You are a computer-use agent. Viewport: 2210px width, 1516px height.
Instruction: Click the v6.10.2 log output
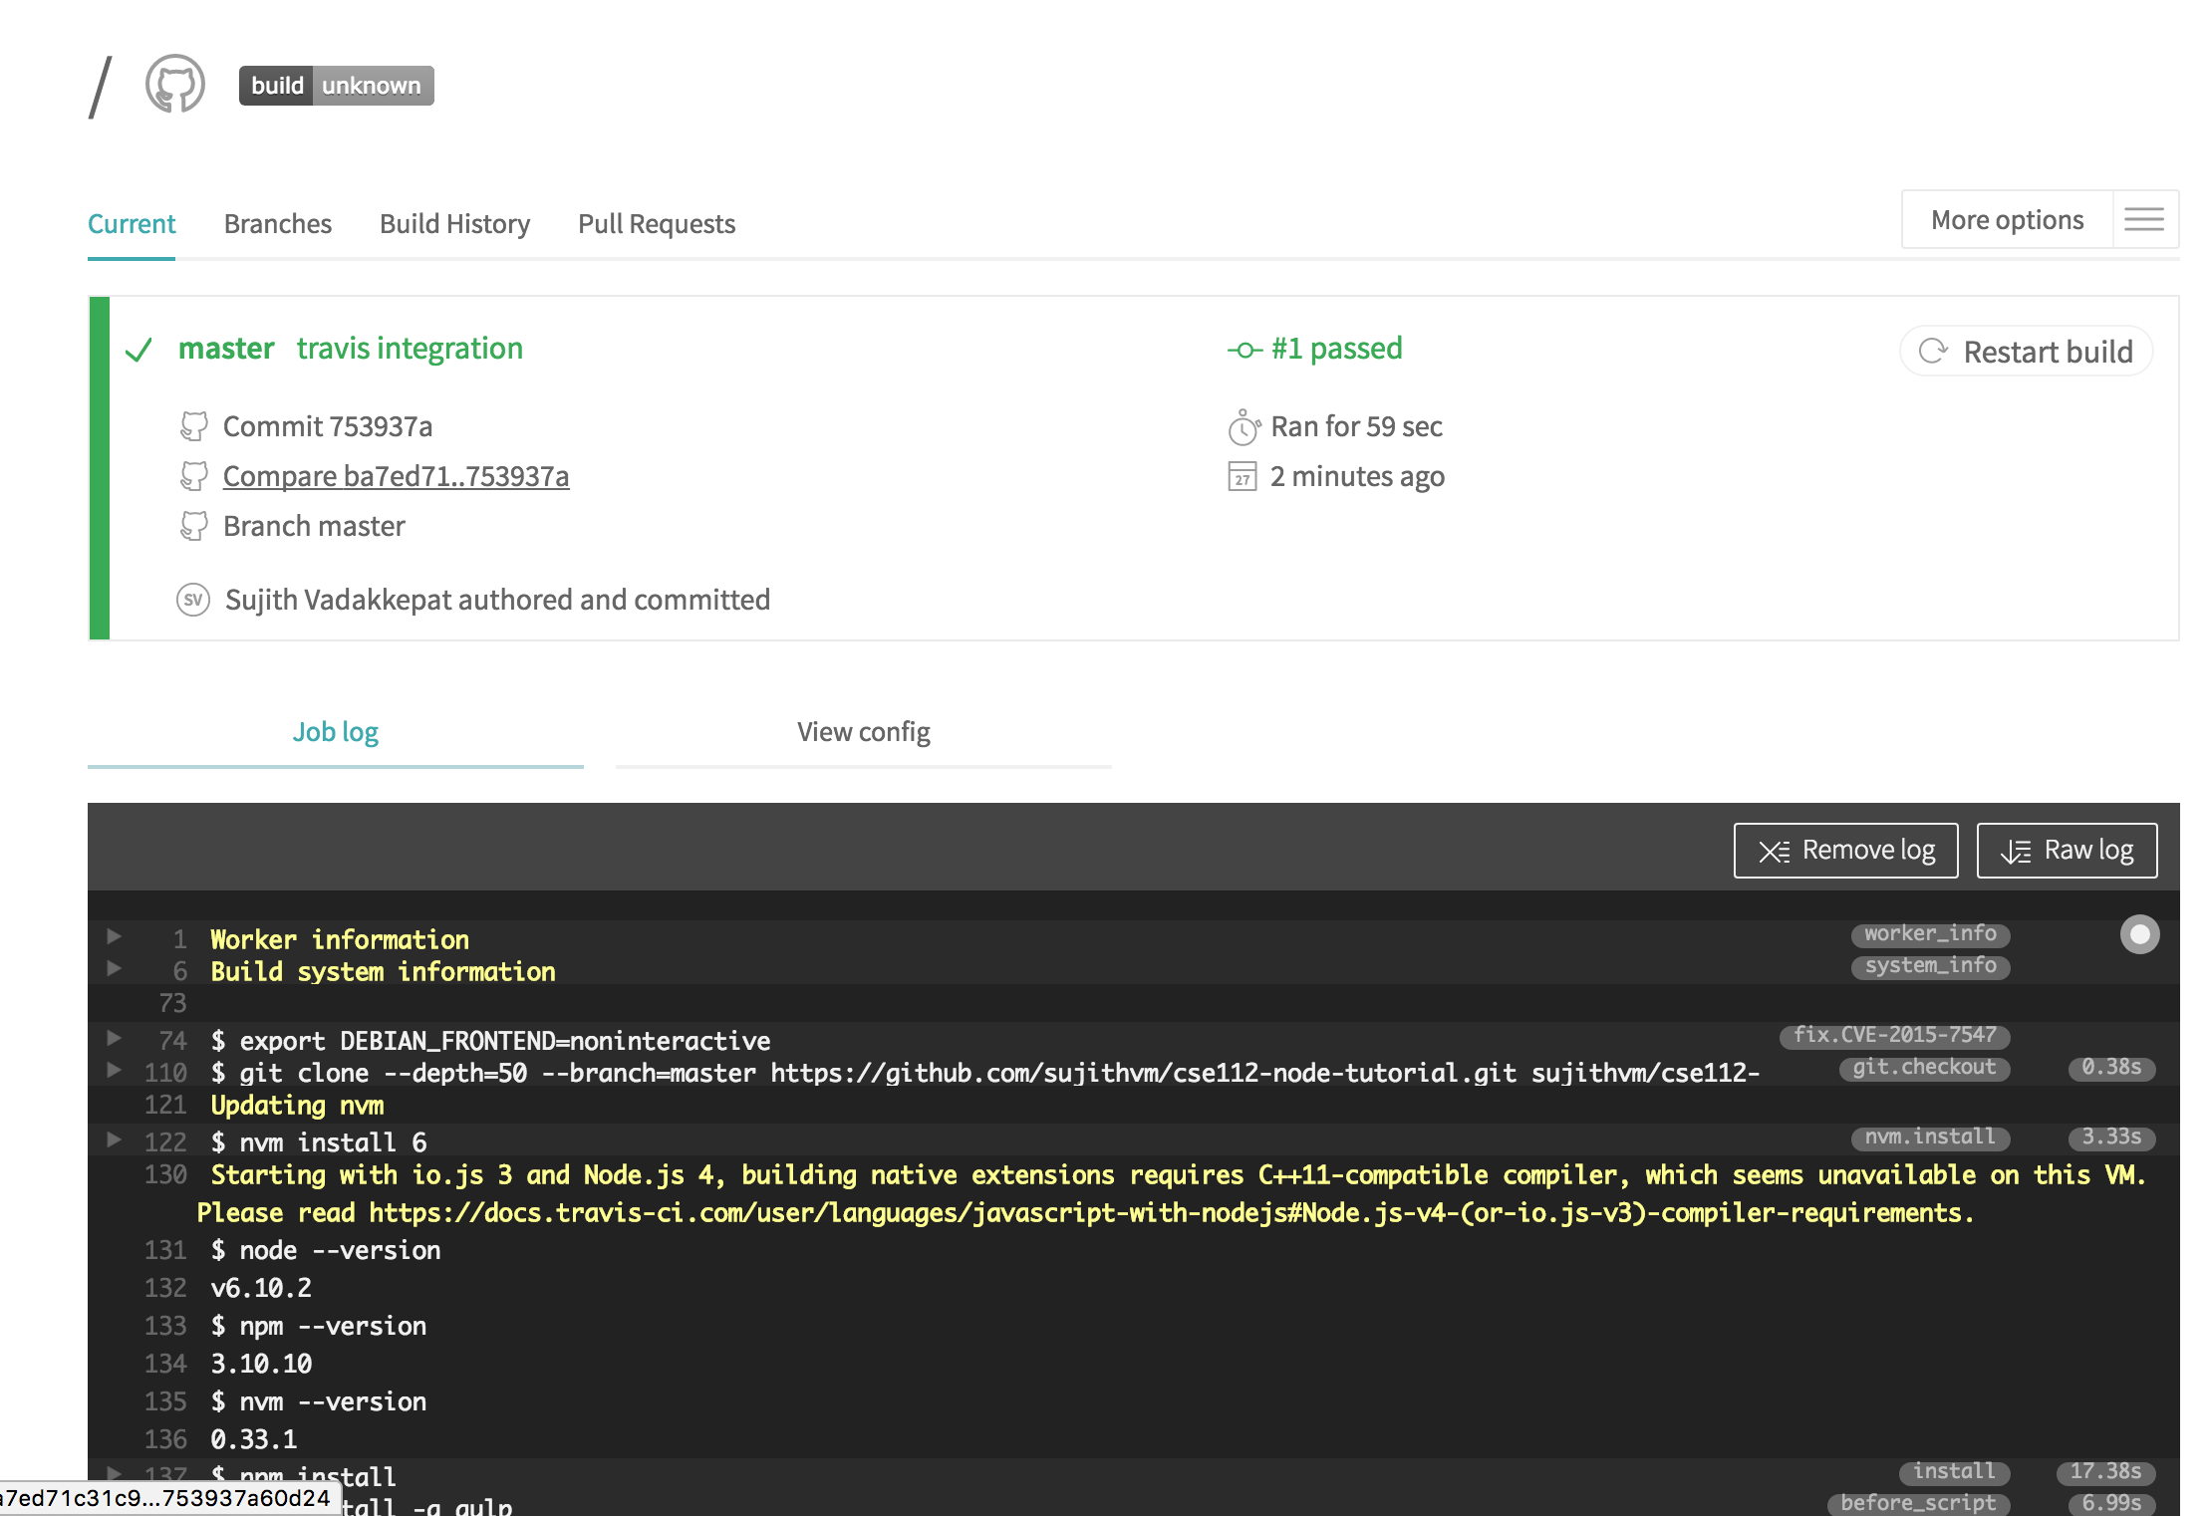(261, 1289)
